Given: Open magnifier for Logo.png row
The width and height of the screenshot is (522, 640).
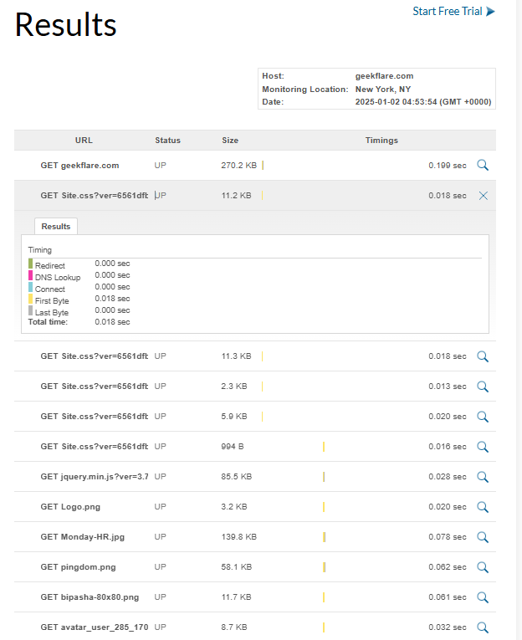Looking at the screenshot, I should coord(483,507).
